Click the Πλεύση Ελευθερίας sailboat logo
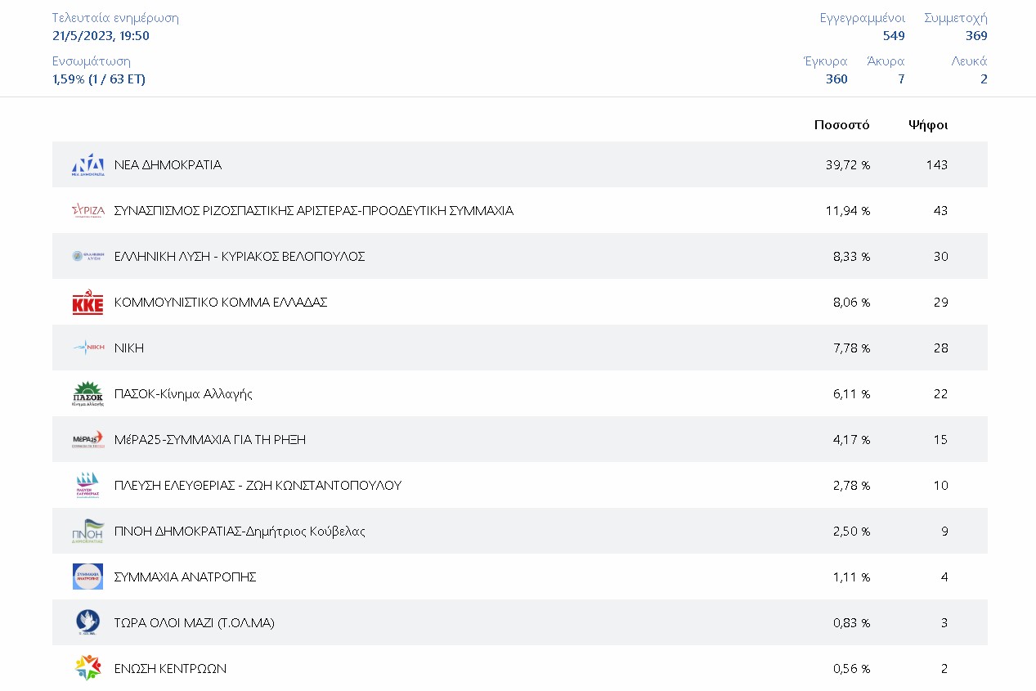1036x691 pixels. (87, 485)
